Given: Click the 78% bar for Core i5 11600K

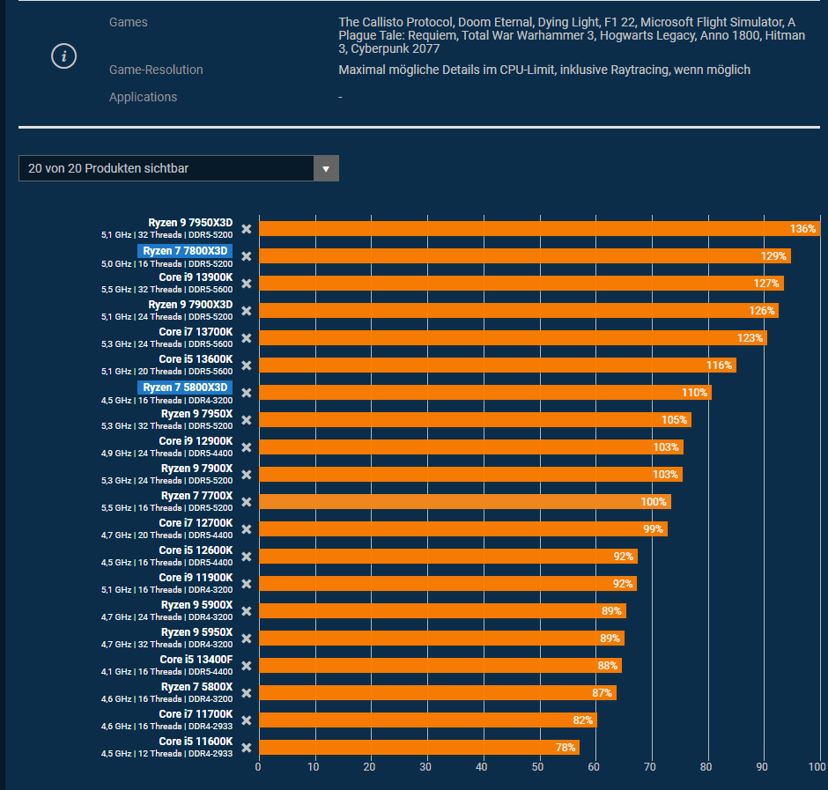Looking at the screenshot, I should tap(419, 747).
